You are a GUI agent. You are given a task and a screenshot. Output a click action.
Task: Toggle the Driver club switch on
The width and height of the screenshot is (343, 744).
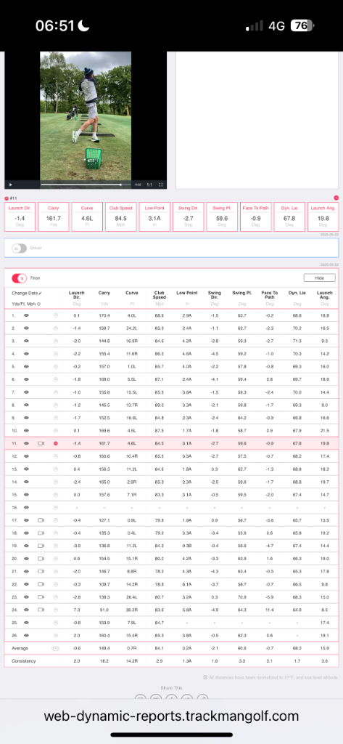click(19, 248)
